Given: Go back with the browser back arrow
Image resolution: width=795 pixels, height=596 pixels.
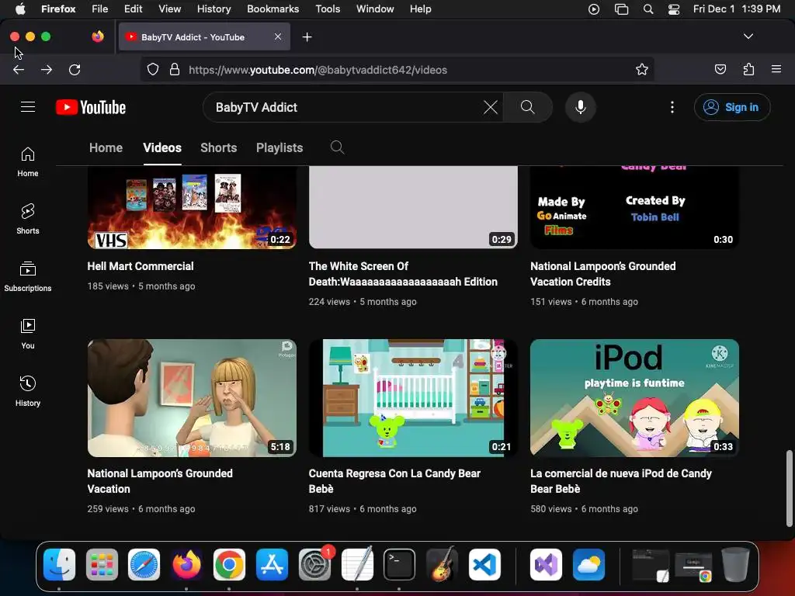Looking at the screenshot, I should (19, 70).
